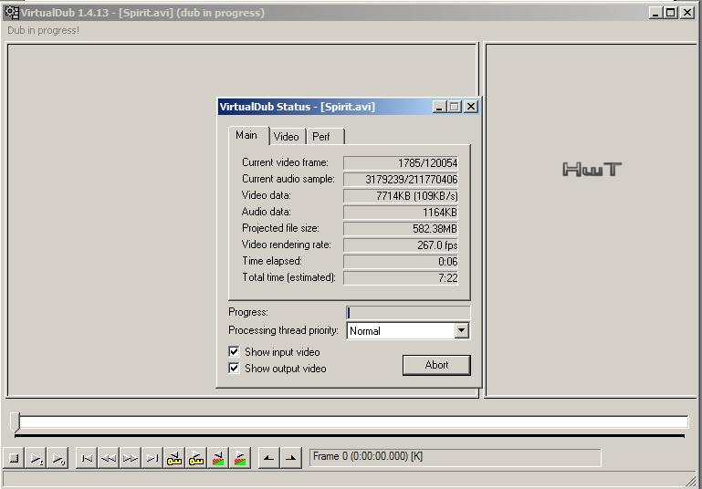The image size is (702, 489).
Task: Click Audio data value 1164KB
Action: point(401,212)
